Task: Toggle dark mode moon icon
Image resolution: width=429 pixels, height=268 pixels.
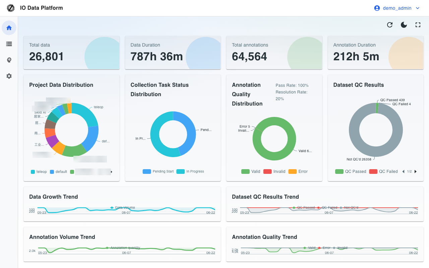Action: (404, 25)
